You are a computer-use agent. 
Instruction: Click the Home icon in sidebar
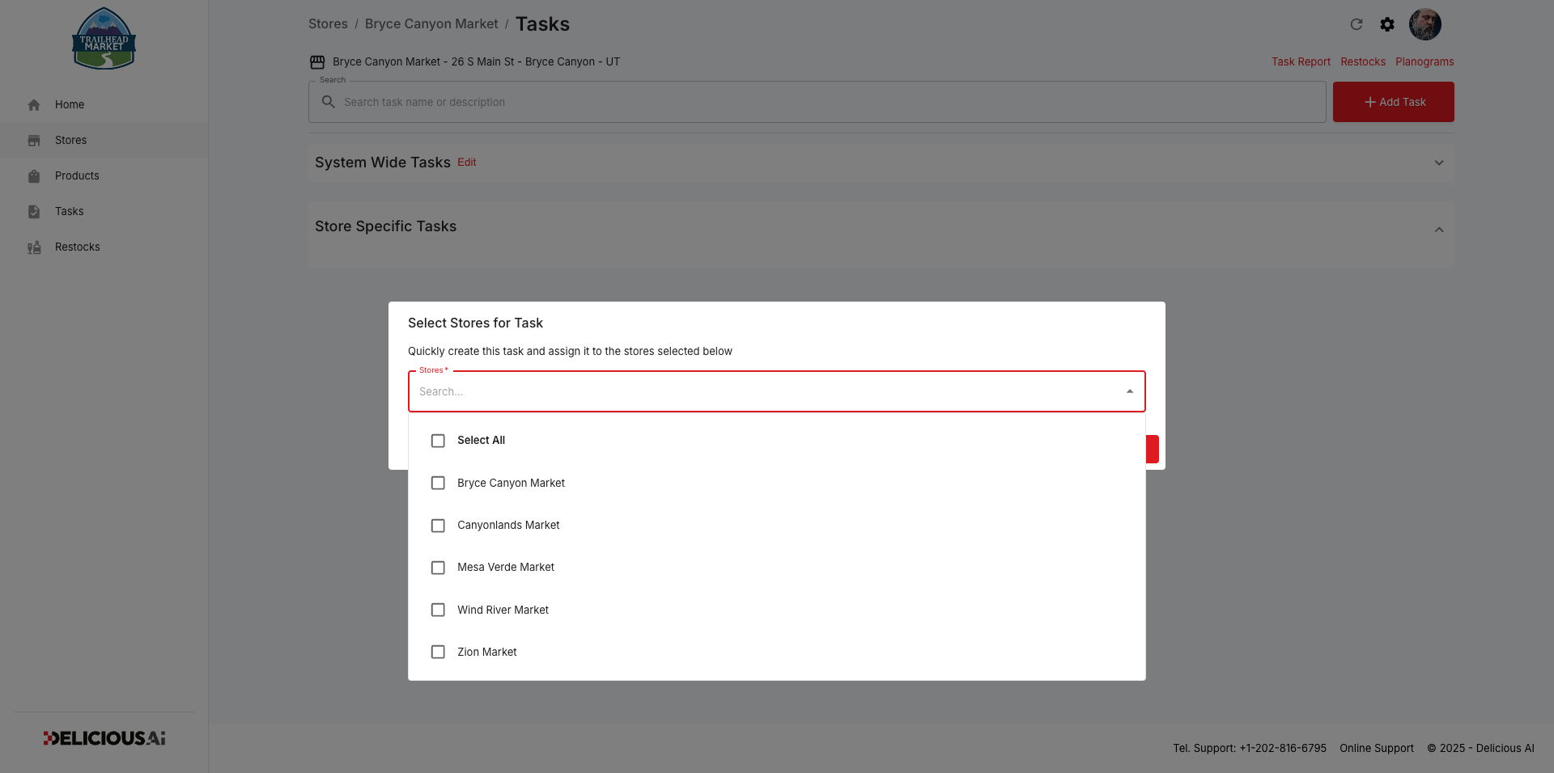(x=34, y=104)
